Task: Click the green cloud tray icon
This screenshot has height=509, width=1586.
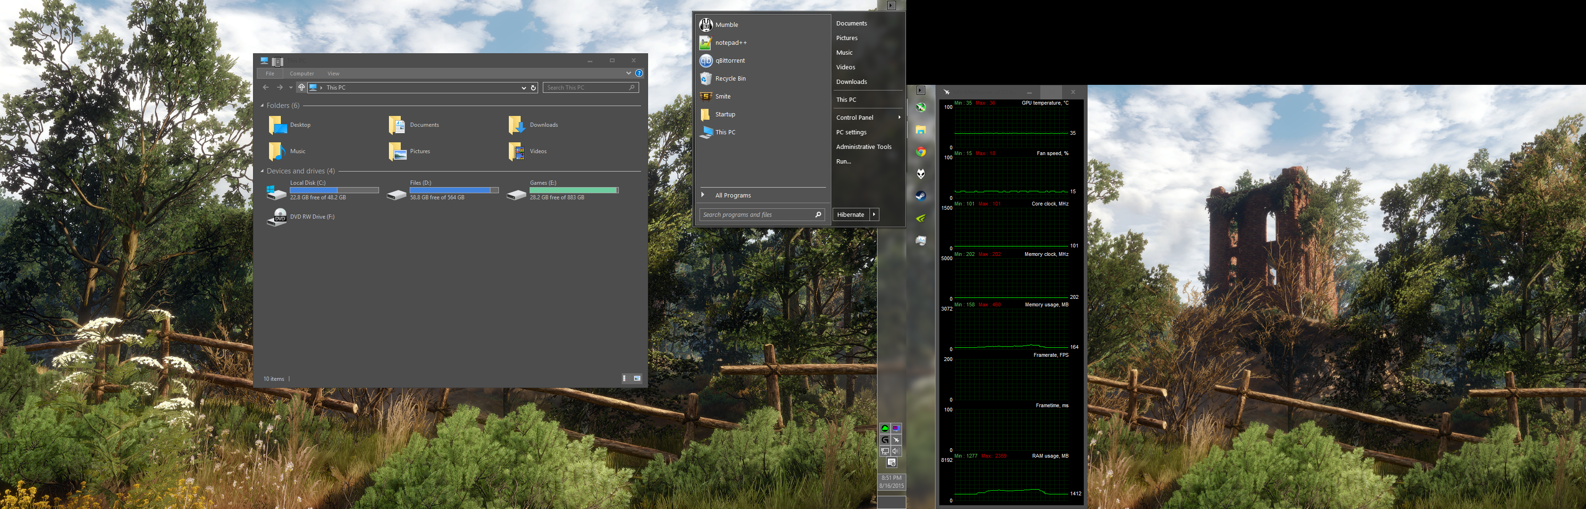Action: 885,428
